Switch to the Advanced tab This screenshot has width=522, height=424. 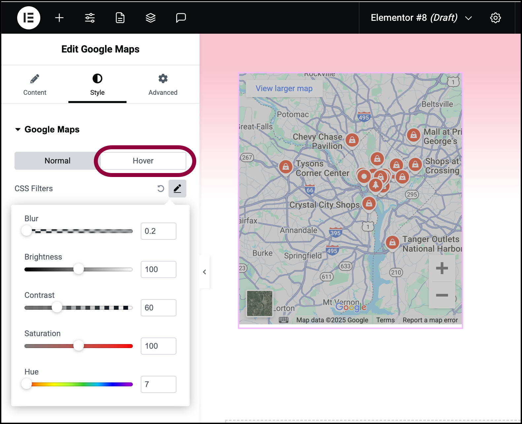163,85
